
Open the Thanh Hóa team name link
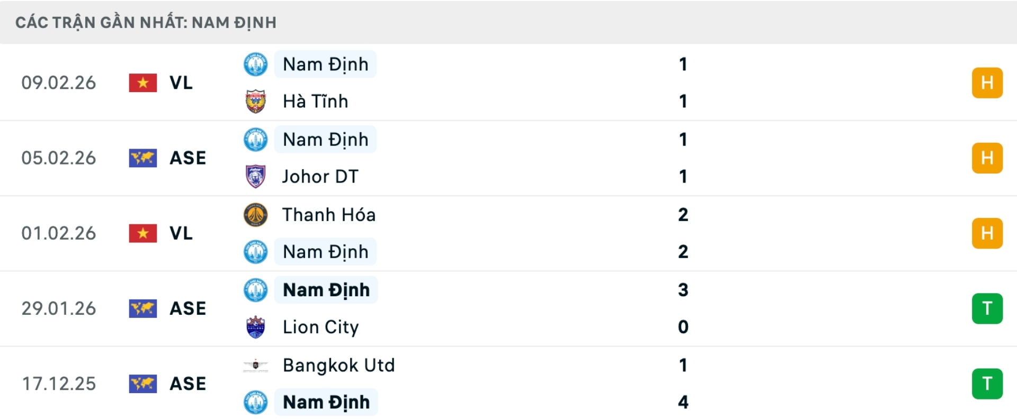coord(329,215)
